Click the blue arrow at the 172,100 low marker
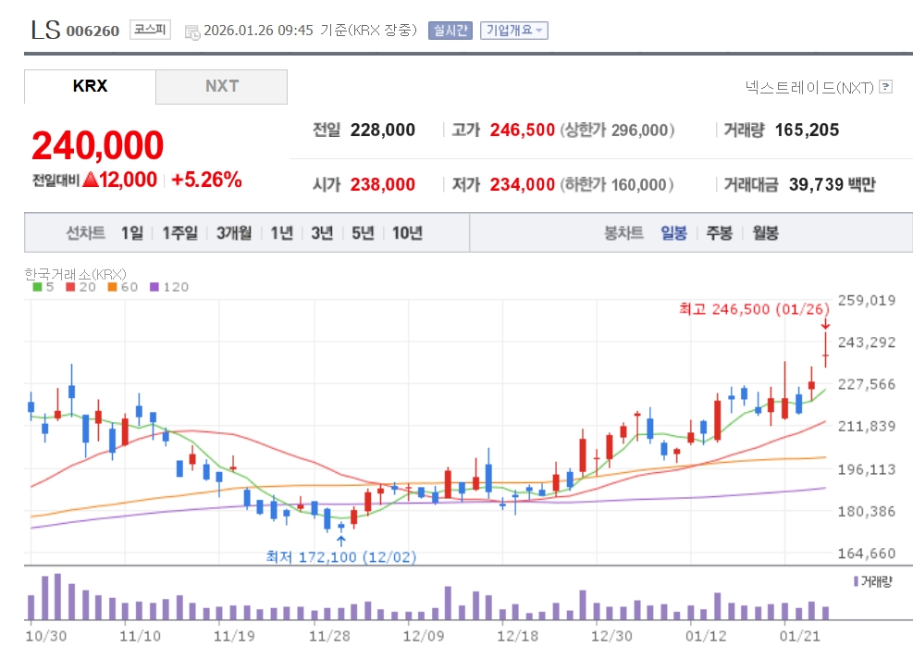913x660 pixels. click(x=340, y=541)
